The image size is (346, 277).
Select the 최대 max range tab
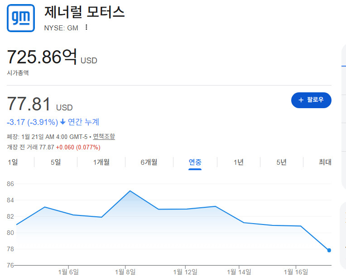tap(325, 162)
